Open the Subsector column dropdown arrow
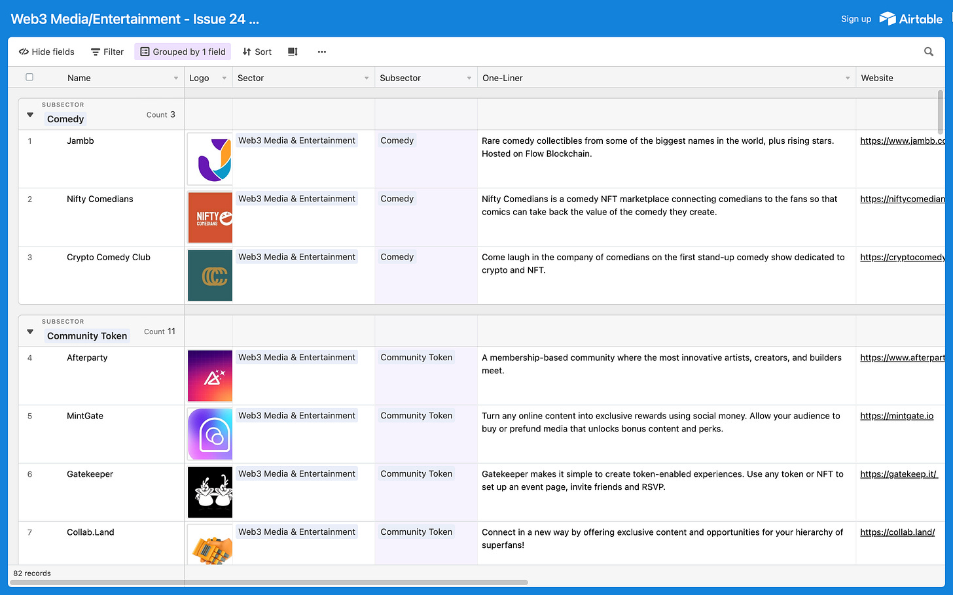The image size is (953, 595). (469, 78)
